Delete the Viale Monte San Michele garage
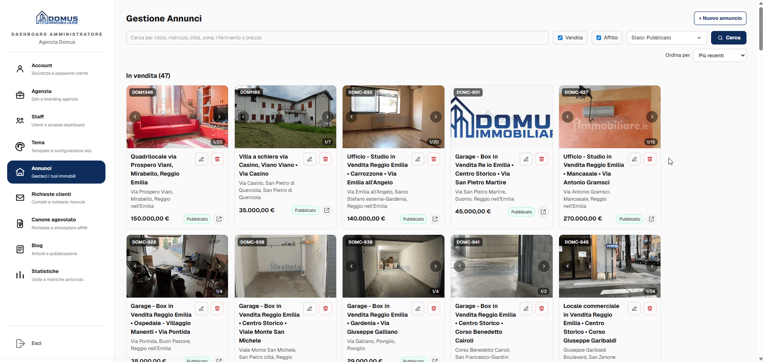The image size is (764, 362). [325, 308]
